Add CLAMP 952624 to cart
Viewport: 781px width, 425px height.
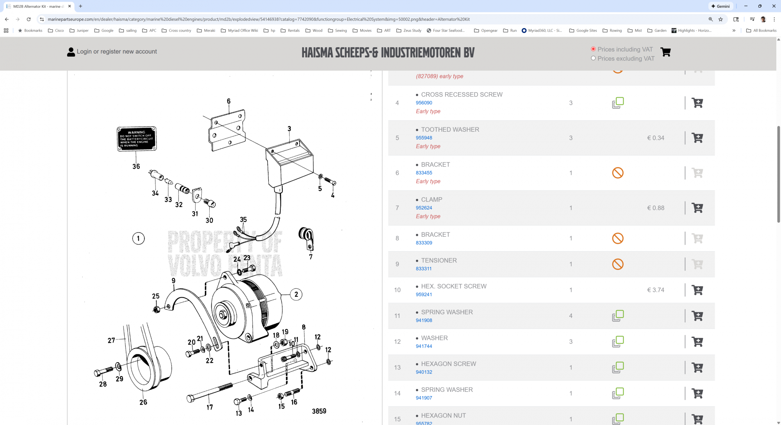pyautogui.click(x=697, y=208)
